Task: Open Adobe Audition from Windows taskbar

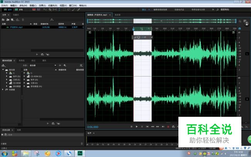Action: (80, 154)
